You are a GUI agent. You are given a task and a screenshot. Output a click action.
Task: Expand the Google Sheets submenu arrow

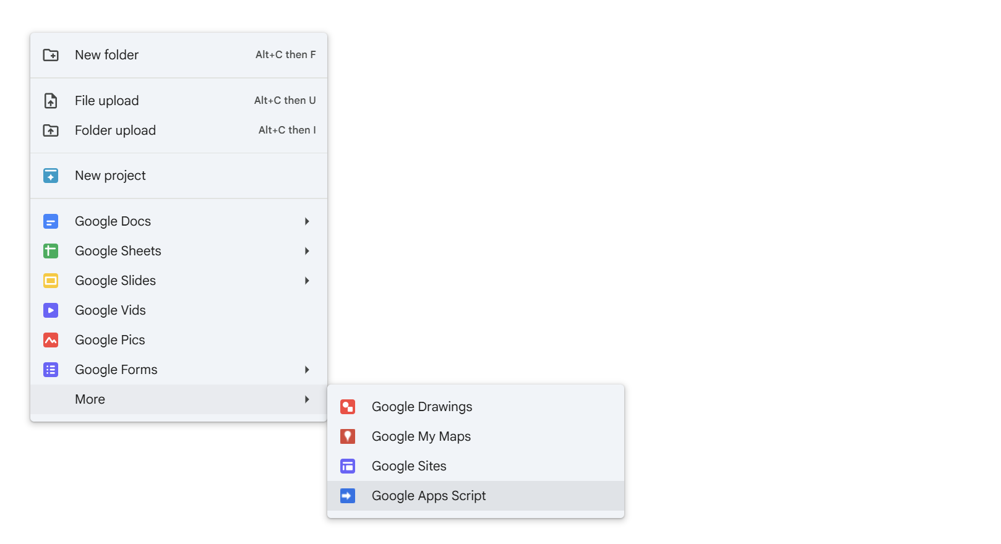[307, 251]
